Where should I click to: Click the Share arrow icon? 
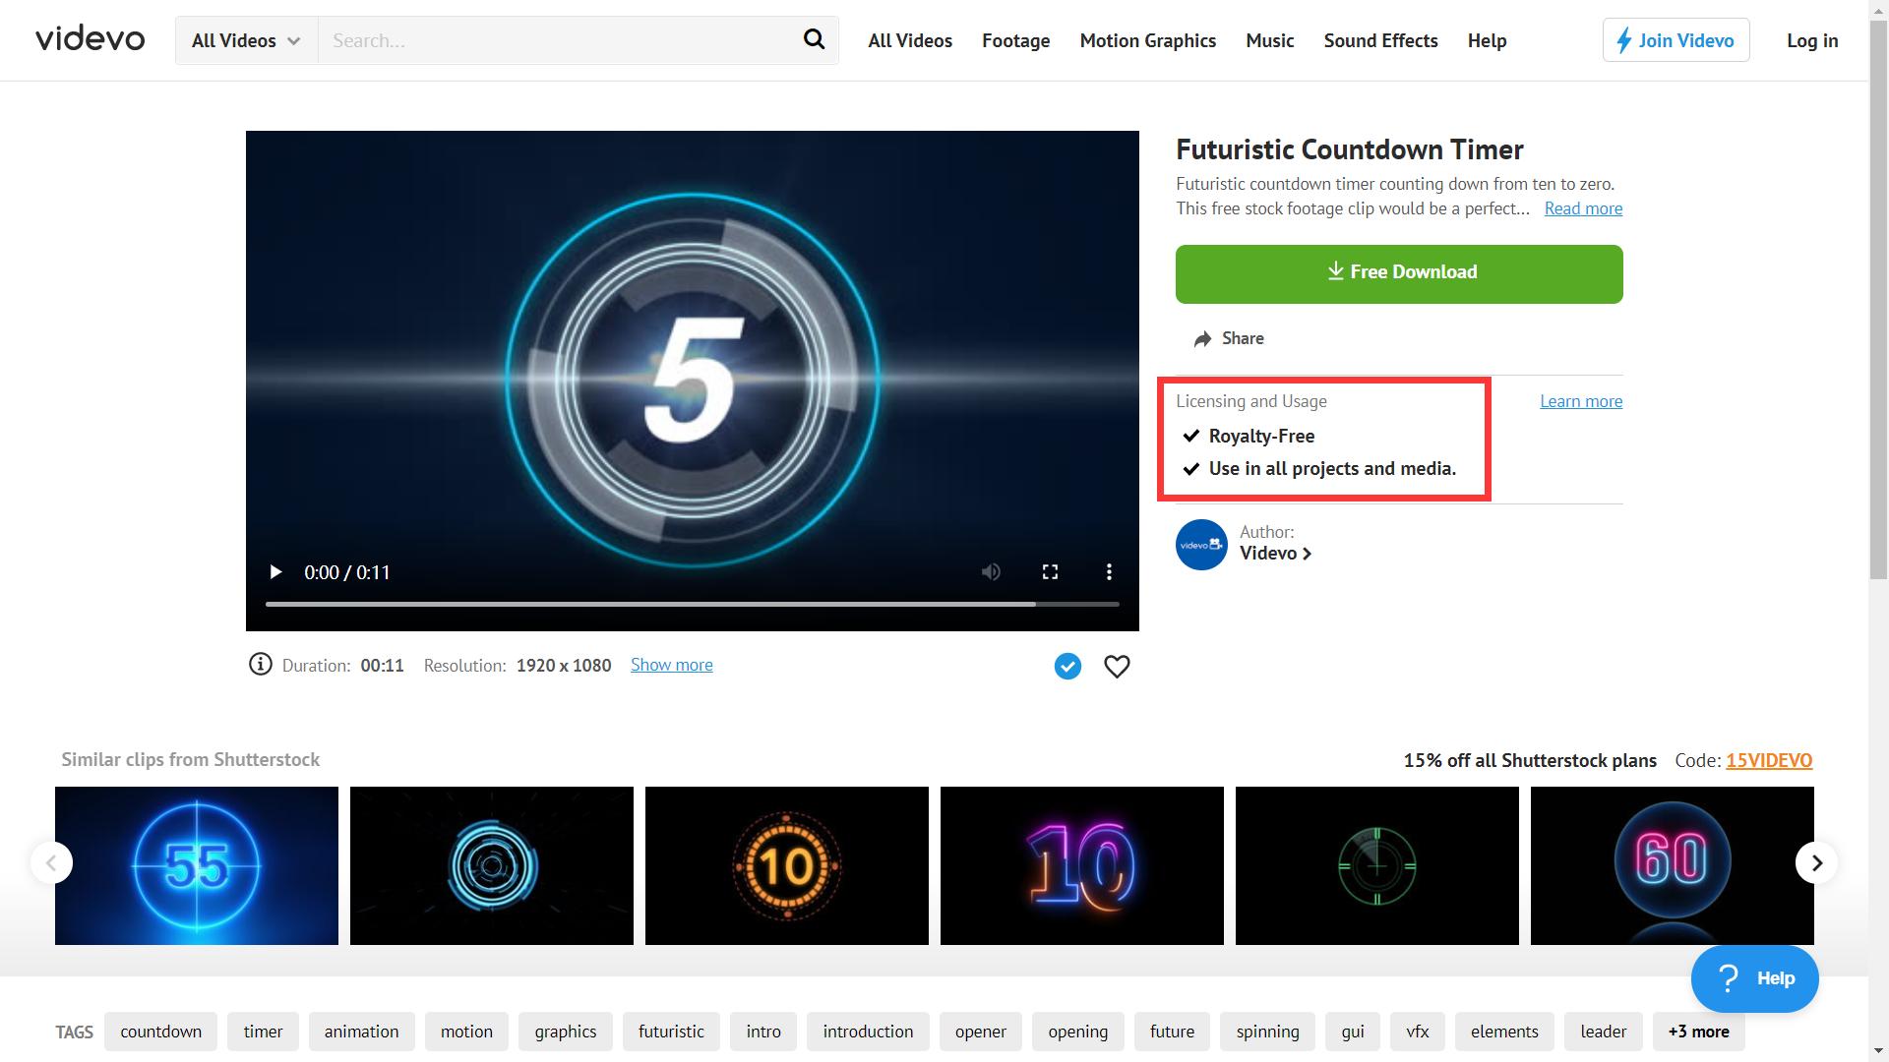[1202, 339]
